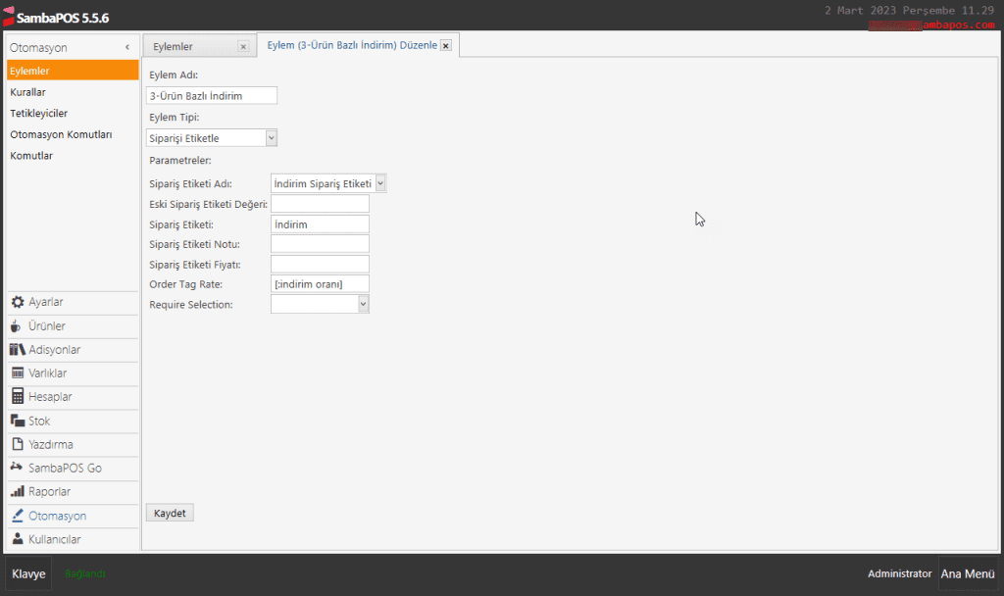Viewport: 1004px width, 596px height.
Task: Go to Ana Menü
Action: (966, 573)
